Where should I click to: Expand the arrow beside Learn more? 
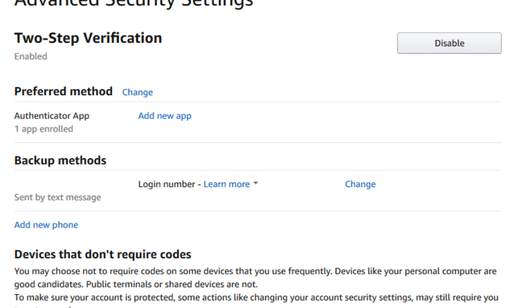point(256,184)
